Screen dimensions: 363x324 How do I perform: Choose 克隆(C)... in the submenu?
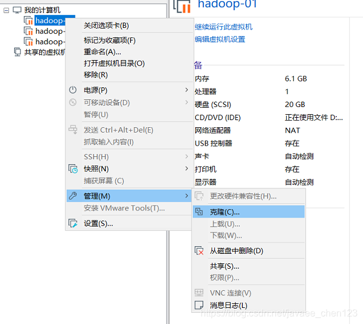tap(249, 212)
